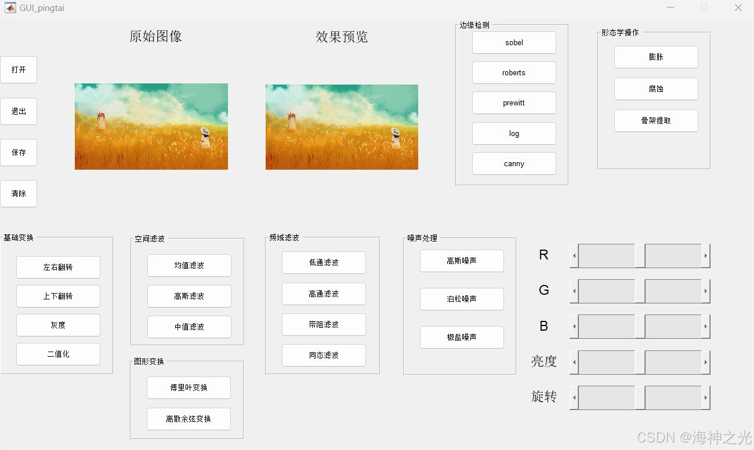Click the 二值化 button

coord(58,354)
